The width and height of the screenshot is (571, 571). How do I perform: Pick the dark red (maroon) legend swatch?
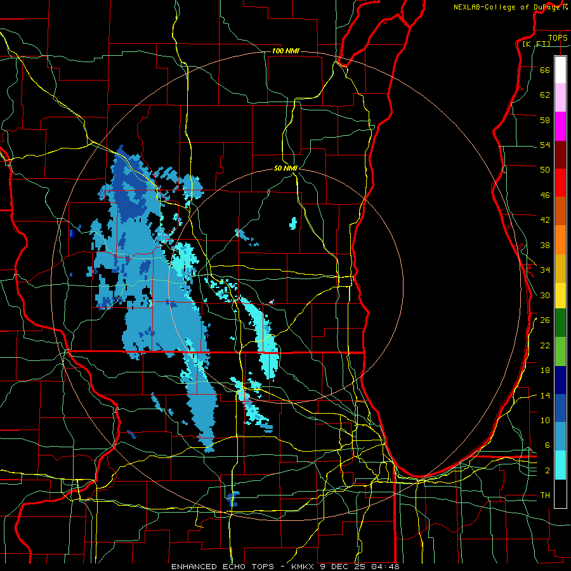point(560,154)
